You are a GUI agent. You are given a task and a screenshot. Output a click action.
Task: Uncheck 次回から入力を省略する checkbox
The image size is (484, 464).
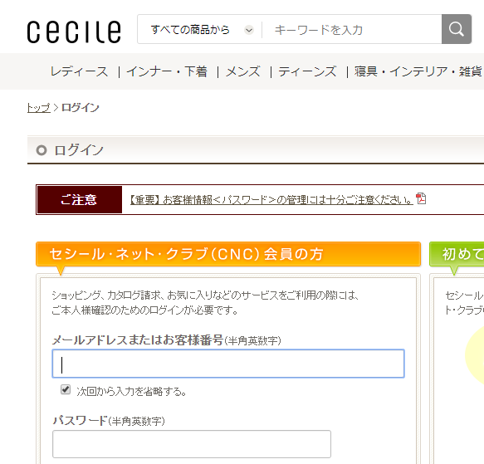(x=66, y=389)
